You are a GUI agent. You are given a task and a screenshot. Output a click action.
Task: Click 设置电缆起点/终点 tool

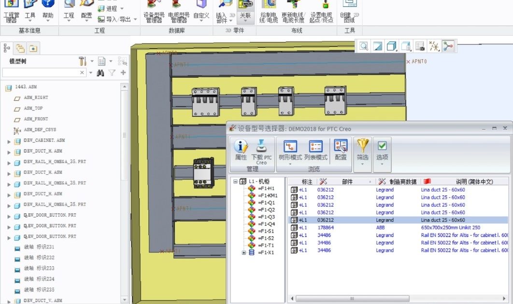pyautogui.click(x=321, y=12)
